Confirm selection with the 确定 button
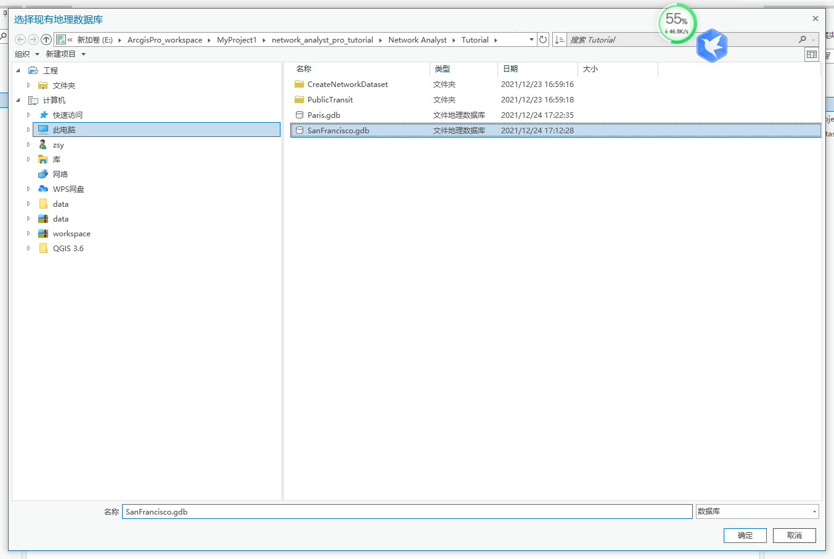 (x=745, y=535)
